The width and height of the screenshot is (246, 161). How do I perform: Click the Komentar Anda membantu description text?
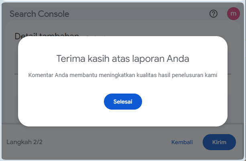click(x=123, y=75)
